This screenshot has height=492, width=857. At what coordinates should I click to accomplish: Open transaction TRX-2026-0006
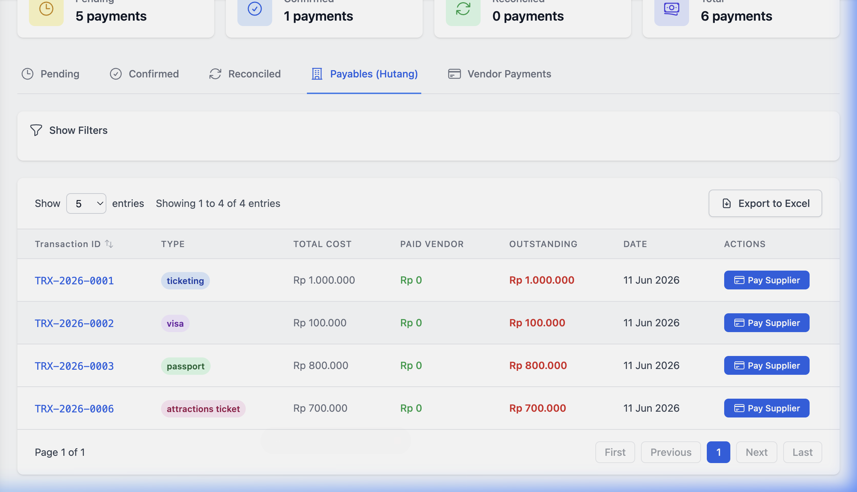point(74,409)
